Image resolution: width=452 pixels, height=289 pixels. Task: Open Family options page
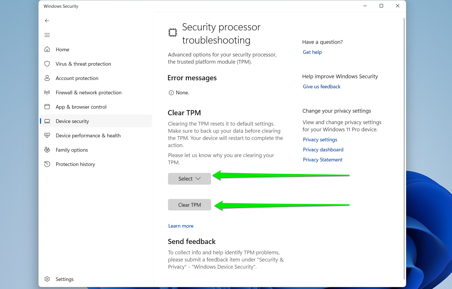coord(96,150)
